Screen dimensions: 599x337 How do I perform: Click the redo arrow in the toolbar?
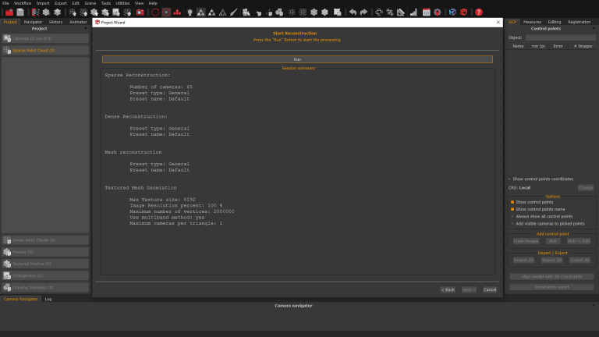tap(363, 12)
